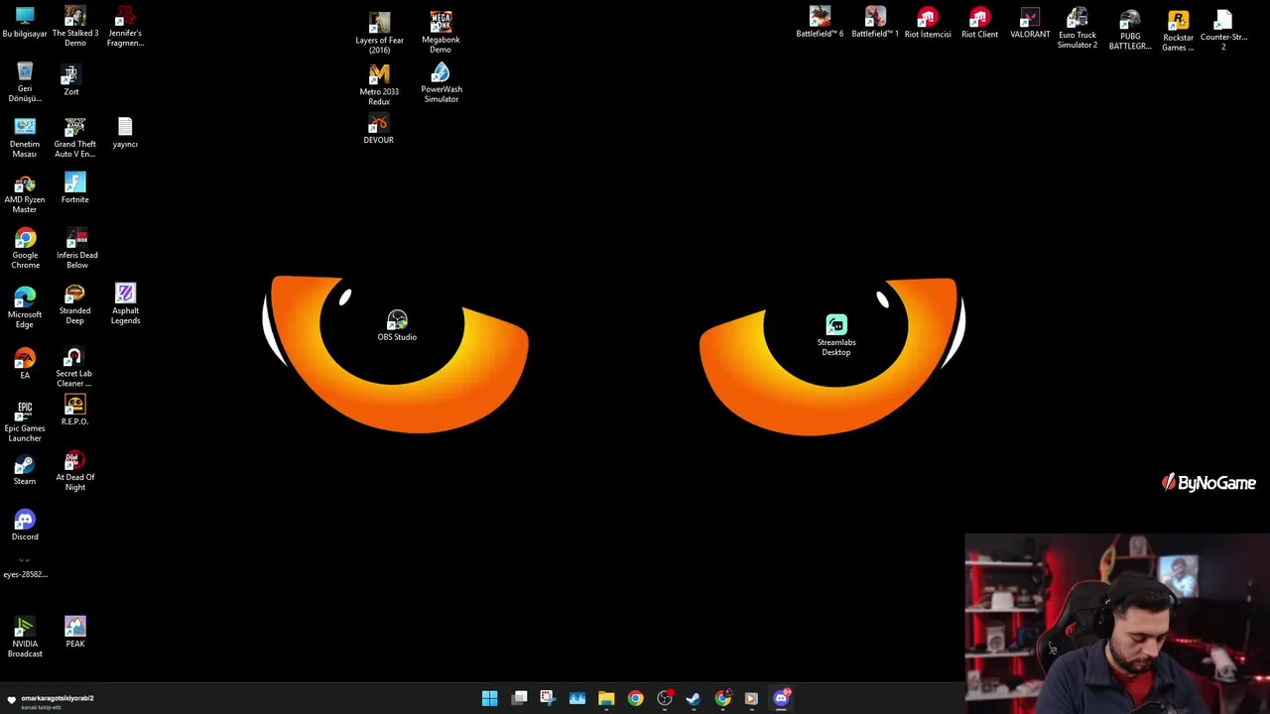Select the Fortnite desktop icon
Image resolution: width=1270 pixels, height=714 pixels.
(x=74, y=188)
